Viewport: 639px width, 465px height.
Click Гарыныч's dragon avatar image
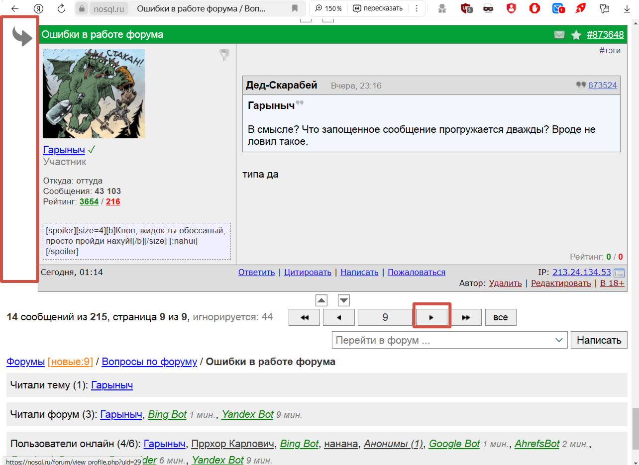(x=94, y=93)
